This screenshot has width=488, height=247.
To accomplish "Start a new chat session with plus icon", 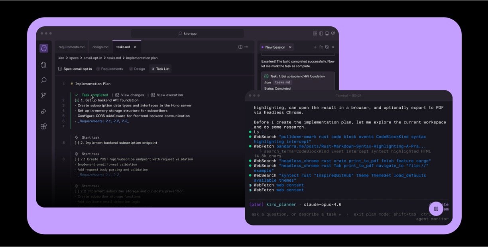I will click(315, 47).
